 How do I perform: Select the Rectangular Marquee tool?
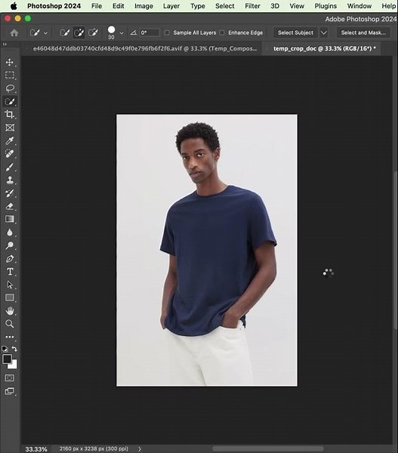click(x=10, y=75)
